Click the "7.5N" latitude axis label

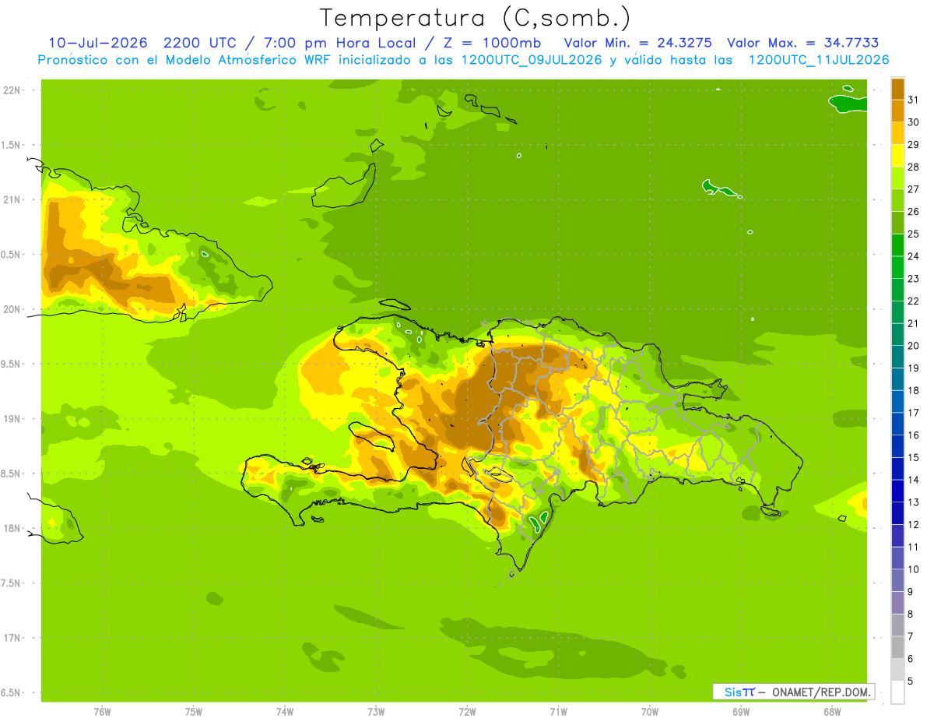pyautogui.click(x=12, y=583)
